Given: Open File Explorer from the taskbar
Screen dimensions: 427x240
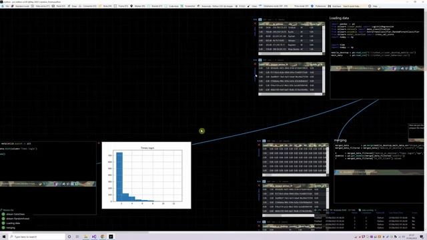Looking at the screenshot, I should (86, 237).
